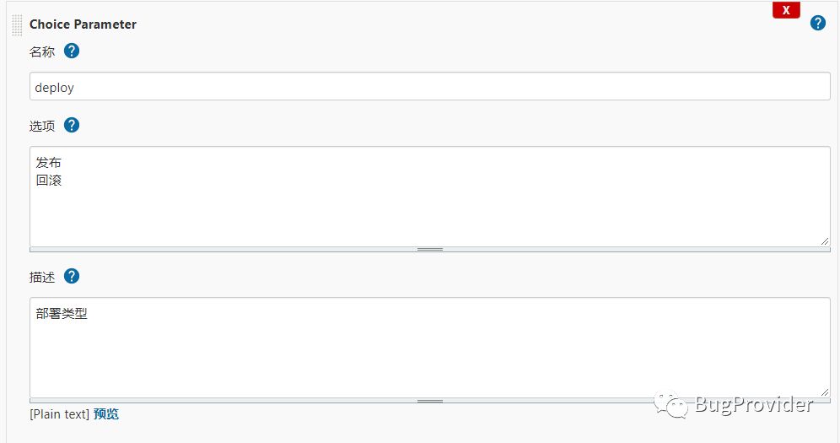Click the help icon next to 名称

point(72,51)
